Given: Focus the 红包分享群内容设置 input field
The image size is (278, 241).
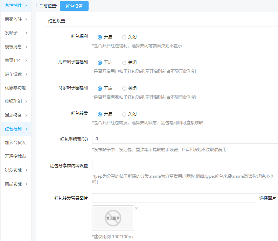Looking at the screenshot, I should (185, 166).
